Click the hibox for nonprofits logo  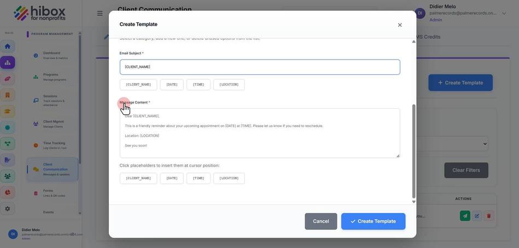40,13
